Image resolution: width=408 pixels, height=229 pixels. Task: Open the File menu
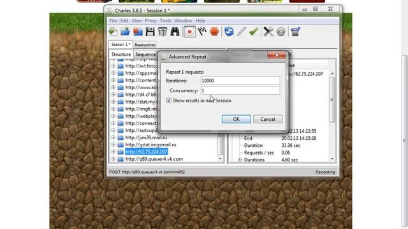(113, 20)
